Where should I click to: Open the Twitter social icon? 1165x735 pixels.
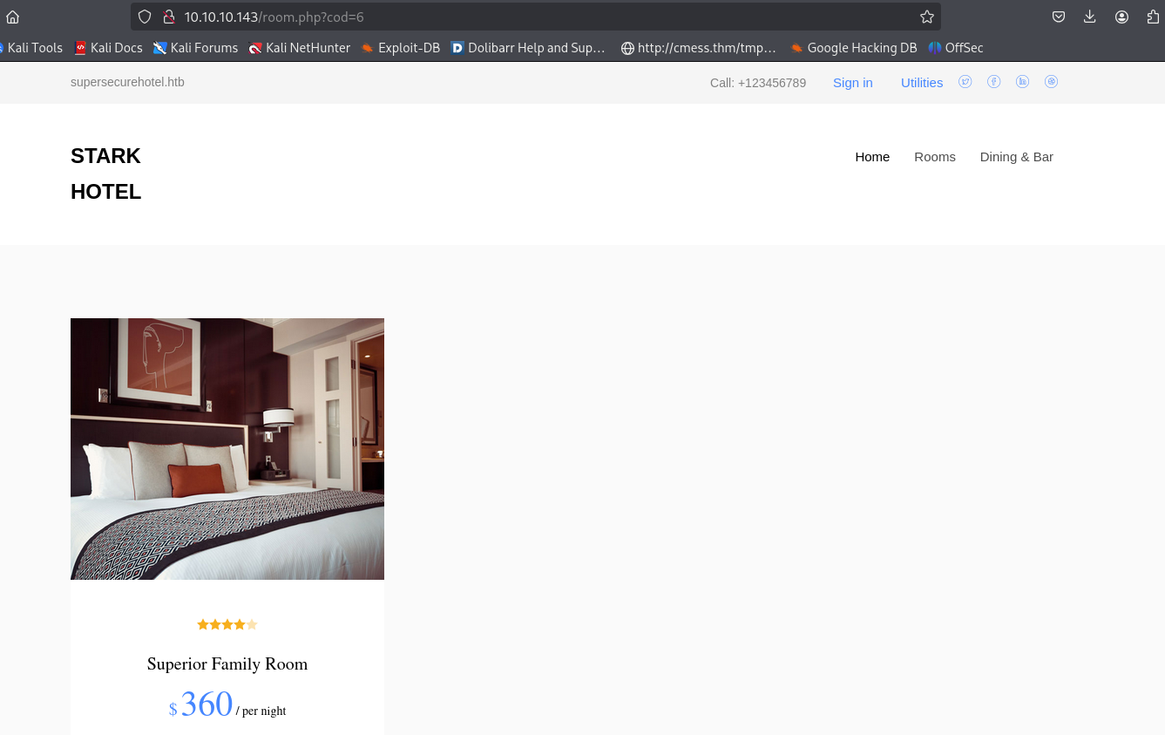coord(965,82)
